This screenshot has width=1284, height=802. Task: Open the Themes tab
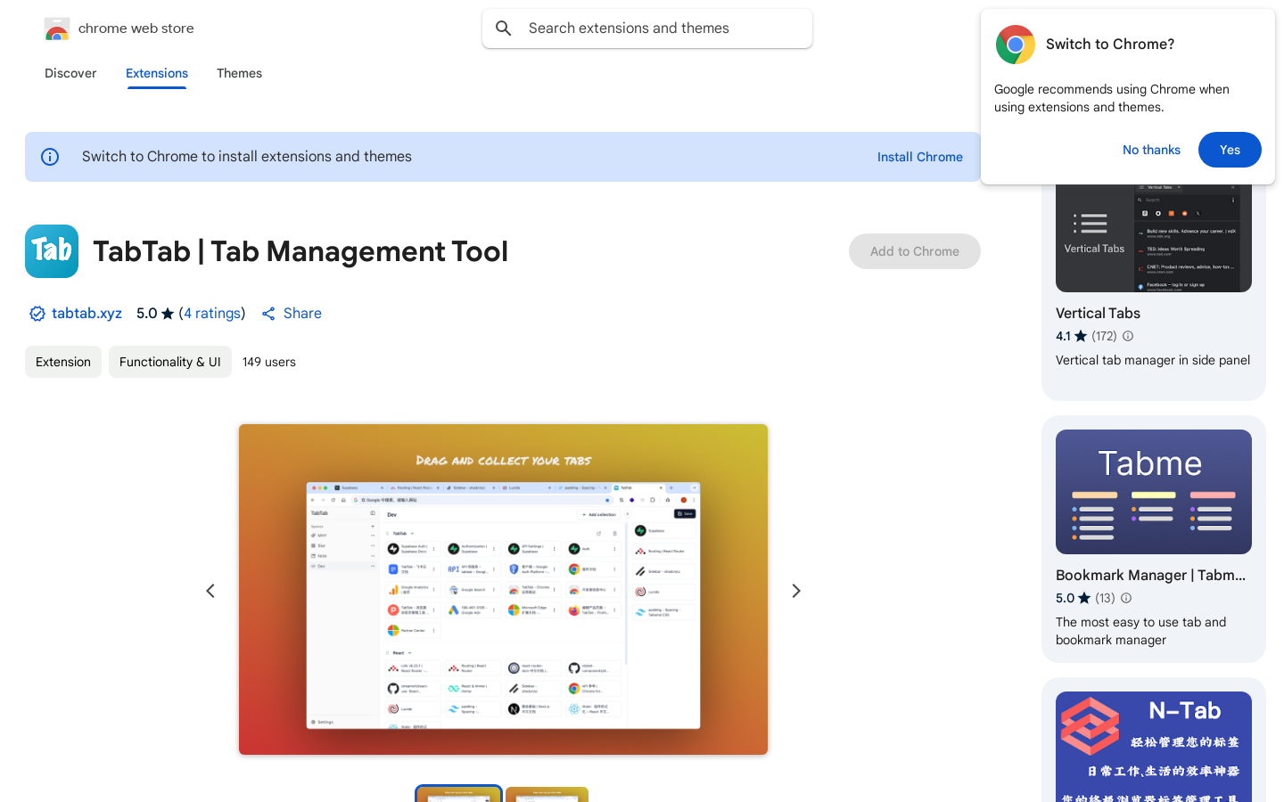(x=239, y=73)
